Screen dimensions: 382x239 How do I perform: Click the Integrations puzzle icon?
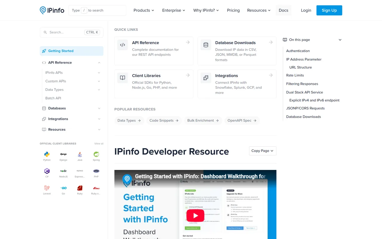206,78
